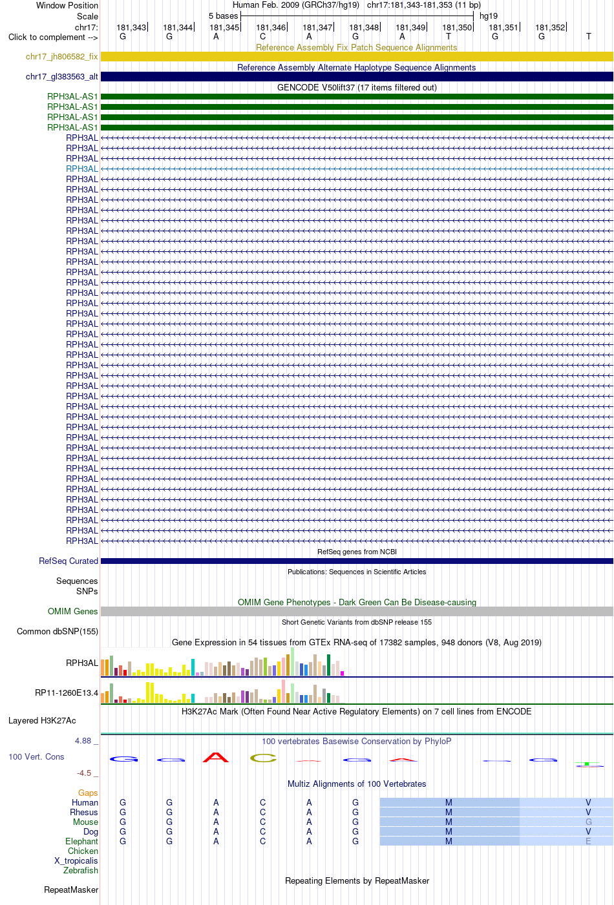Image resolution: width=614 pixels, height=905 pixels.
Task: Click the Sequences SNPs track label
Action: click(77, 586)
